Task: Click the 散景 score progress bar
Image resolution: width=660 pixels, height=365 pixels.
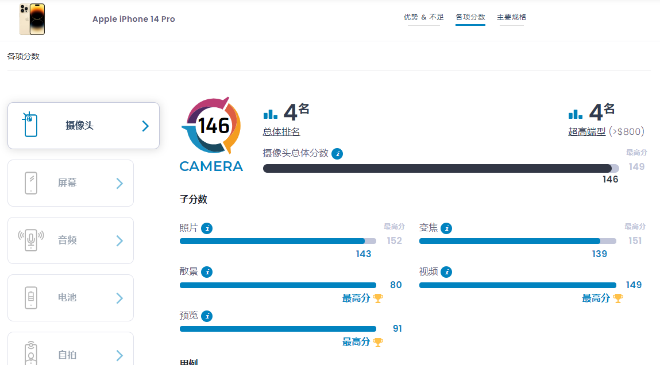Action: tap(278, 285)
